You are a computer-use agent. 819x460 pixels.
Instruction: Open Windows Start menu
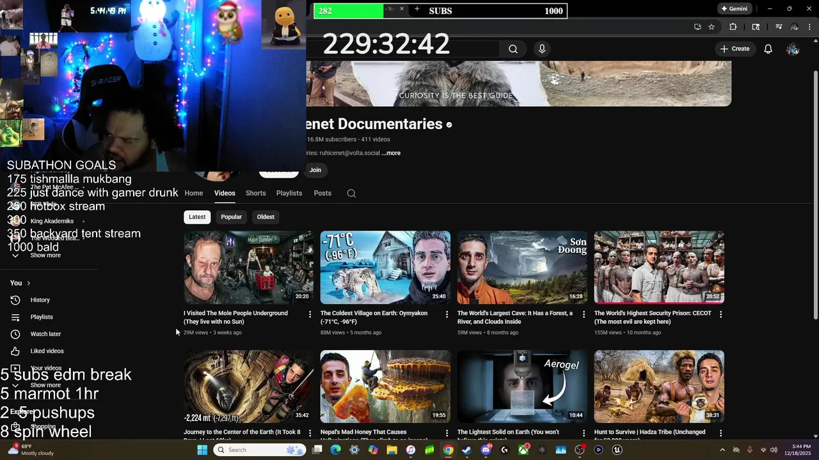[x=202, y=450]
